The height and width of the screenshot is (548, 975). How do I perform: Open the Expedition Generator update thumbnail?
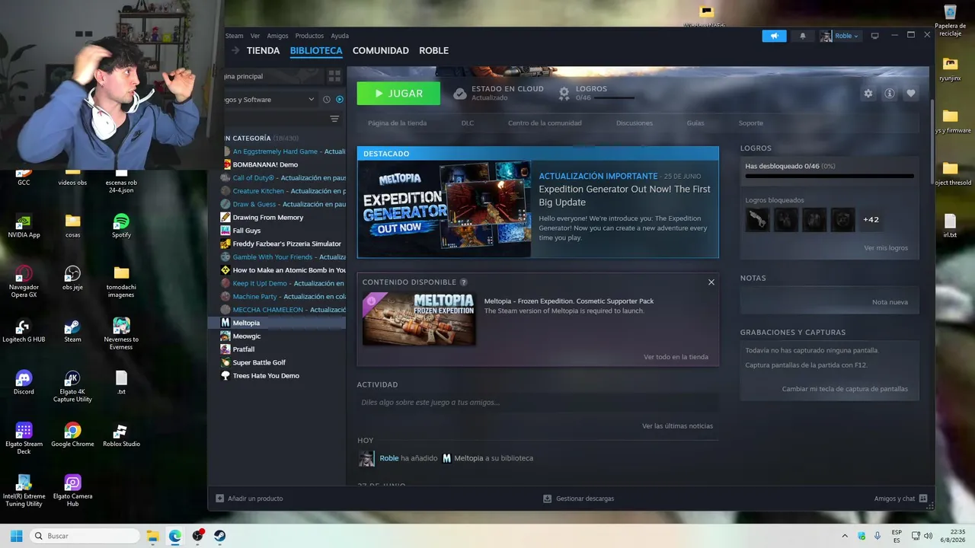pos(445,209)
